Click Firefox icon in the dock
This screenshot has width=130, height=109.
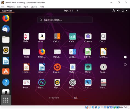pos(6,18)
